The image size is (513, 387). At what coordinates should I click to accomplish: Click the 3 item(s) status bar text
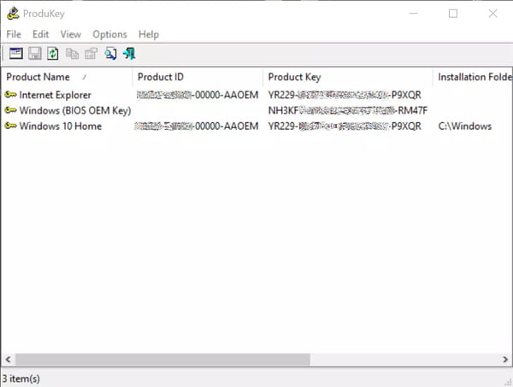(x=21, y=378)
